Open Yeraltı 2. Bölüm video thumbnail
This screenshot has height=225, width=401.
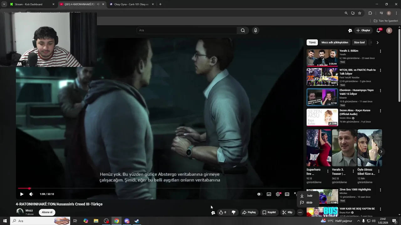coord(322,57)
